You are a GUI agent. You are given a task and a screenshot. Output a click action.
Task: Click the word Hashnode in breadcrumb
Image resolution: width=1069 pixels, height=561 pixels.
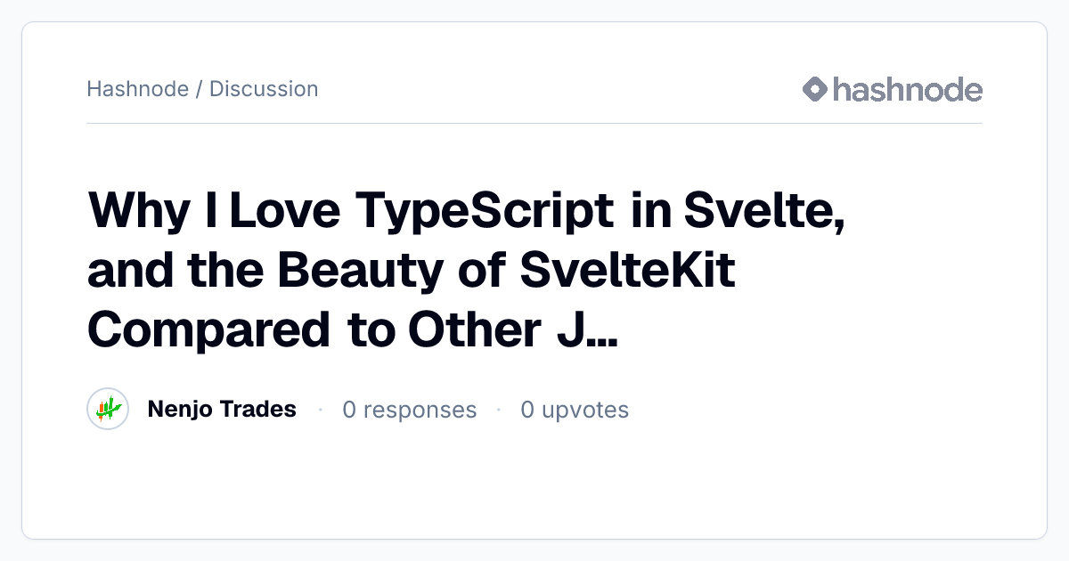point(137,89)
